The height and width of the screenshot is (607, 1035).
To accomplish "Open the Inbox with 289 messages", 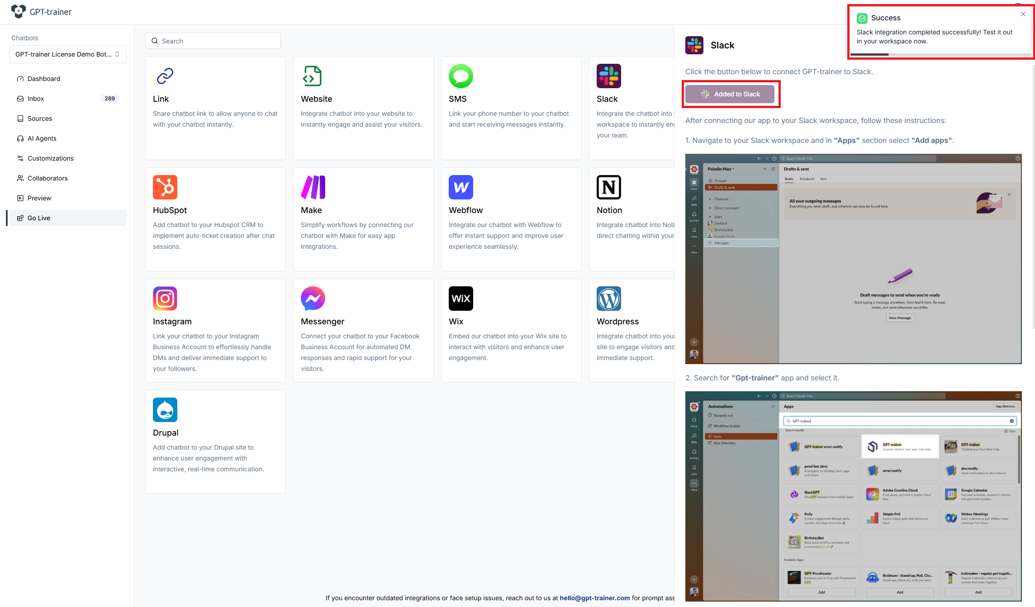I will tap(36, 99).
